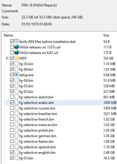Click the file icon of fg-selective-english.bin

[x=17, y=152]
